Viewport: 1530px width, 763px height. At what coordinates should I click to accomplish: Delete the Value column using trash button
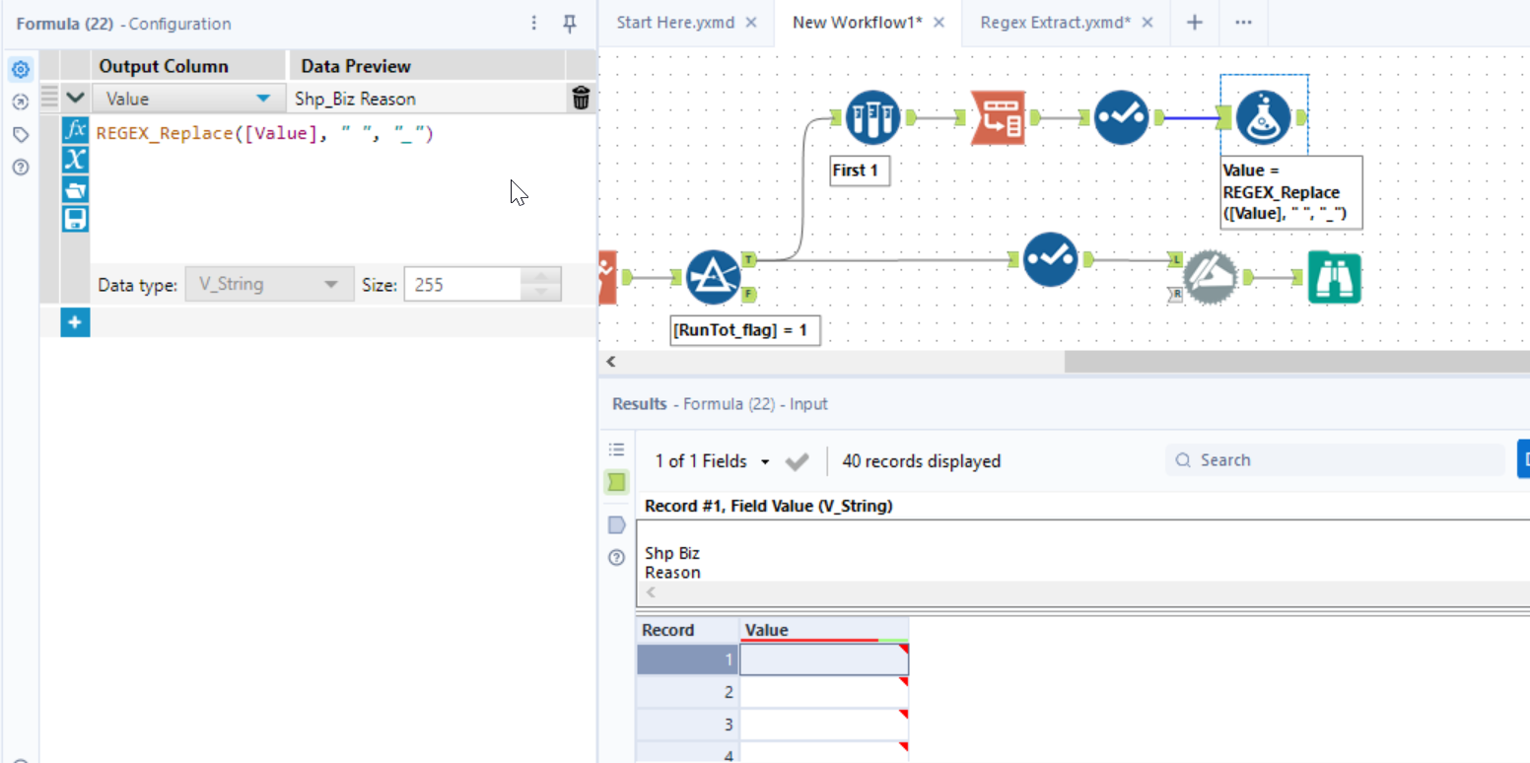pyautogui.click(x=581, y=98)
